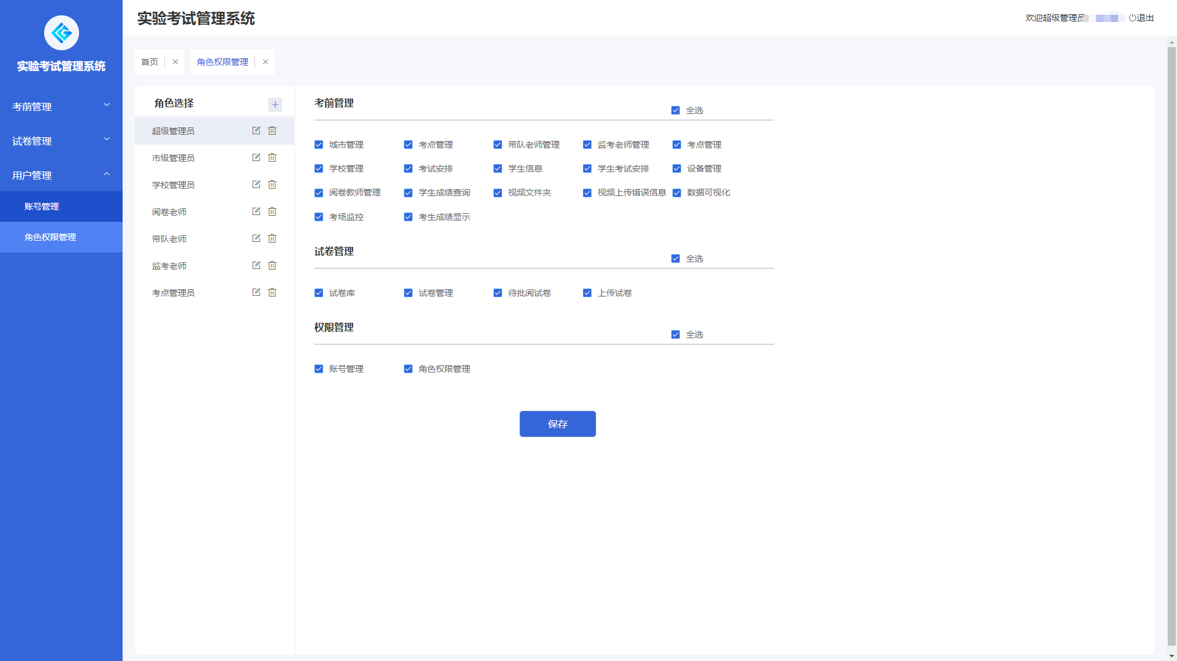The width and height of the screenshot is (1177, 661).
Task: Uncheck the 学生信息 permission
Action: pyautogui.click(x=498, y=168)
